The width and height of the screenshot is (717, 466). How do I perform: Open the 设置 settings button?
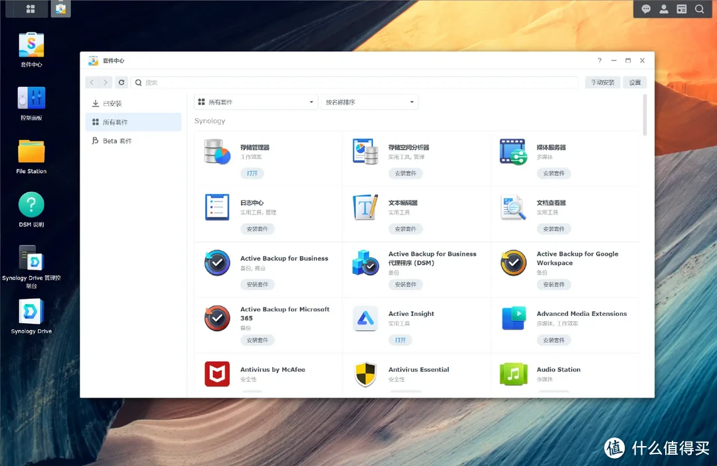point(635,82)
